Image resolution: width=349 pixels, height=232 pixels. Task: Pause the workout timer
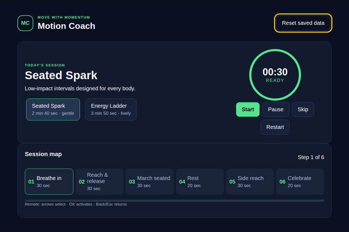point(275,109)
